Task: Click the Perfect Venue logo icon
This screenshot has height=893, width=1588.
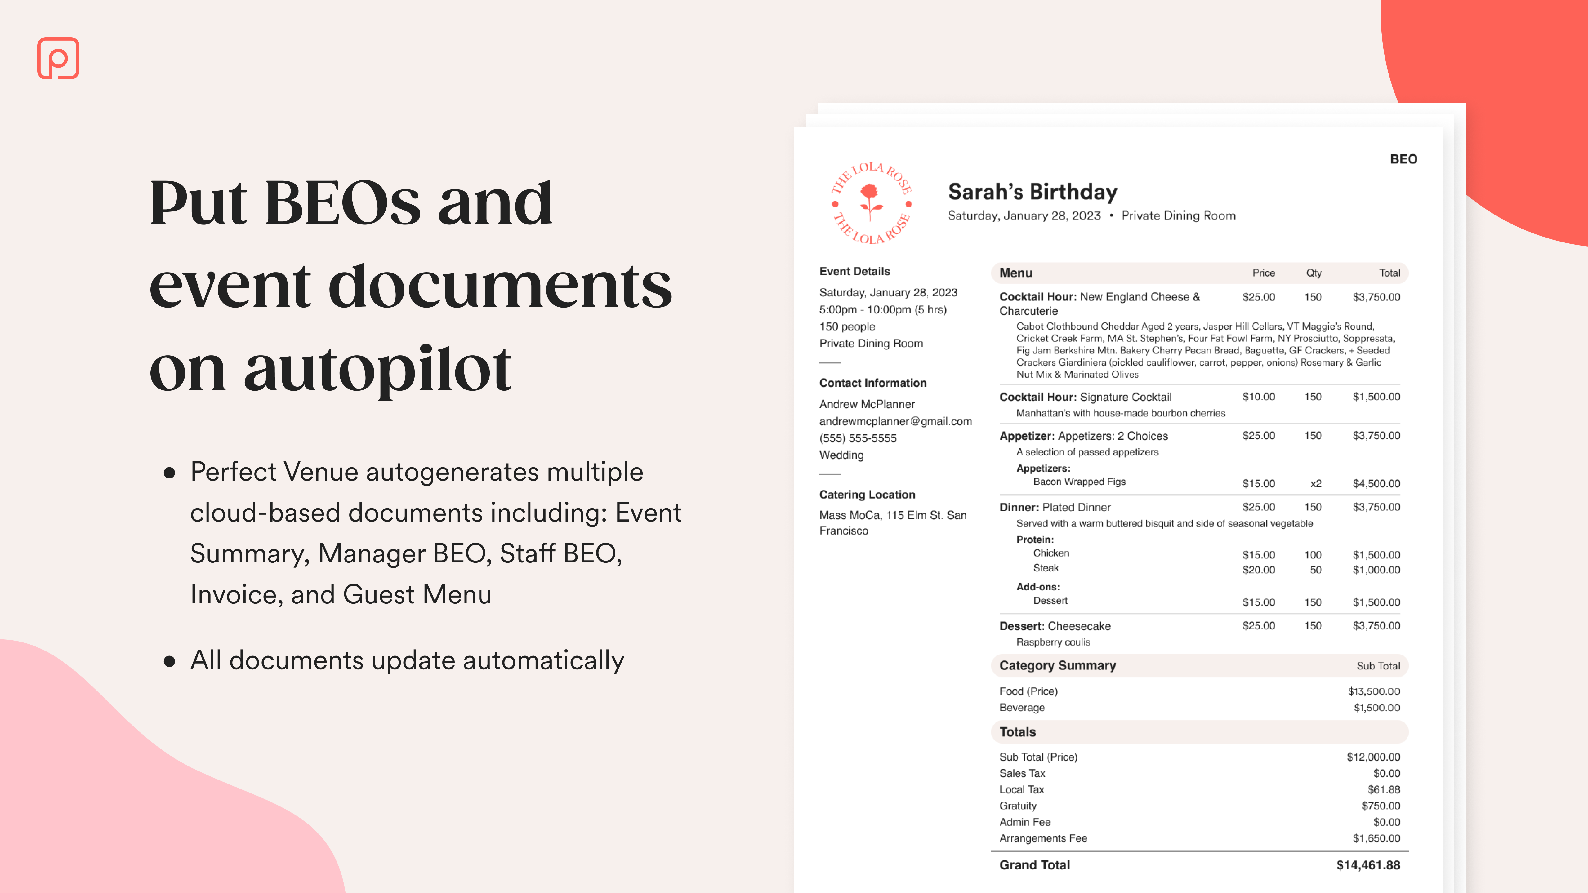Action: [59, 59]
